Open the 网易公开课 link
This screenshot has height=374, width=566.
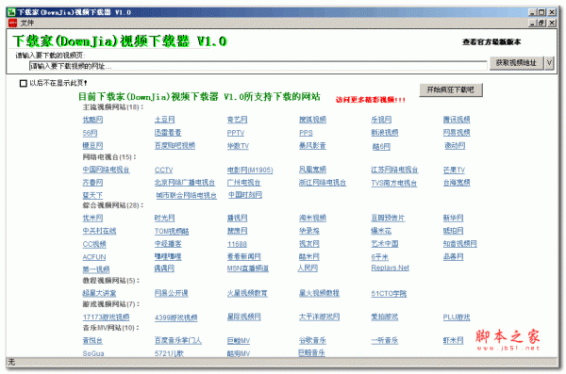coord(172,294)
